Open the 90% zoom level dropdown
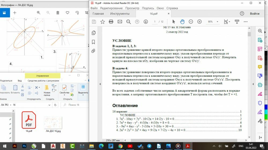Viewport: 268px width, 150px height. 217,22
